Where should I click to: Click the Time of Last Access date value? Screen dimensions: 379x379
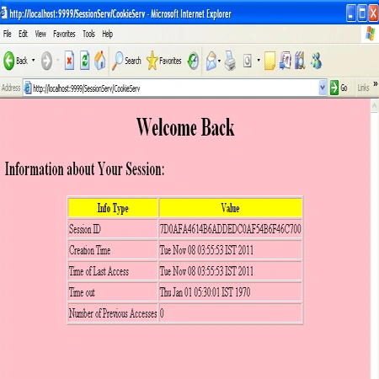(206, 271)
